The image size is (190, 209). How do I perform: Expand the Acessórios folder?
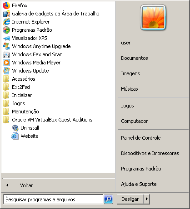coord(19,79)
